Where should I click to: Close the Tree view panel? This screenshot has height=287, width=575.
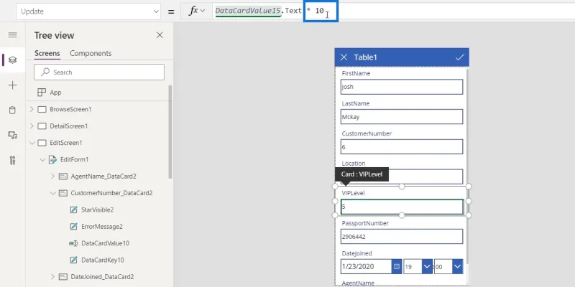[160, 35]
